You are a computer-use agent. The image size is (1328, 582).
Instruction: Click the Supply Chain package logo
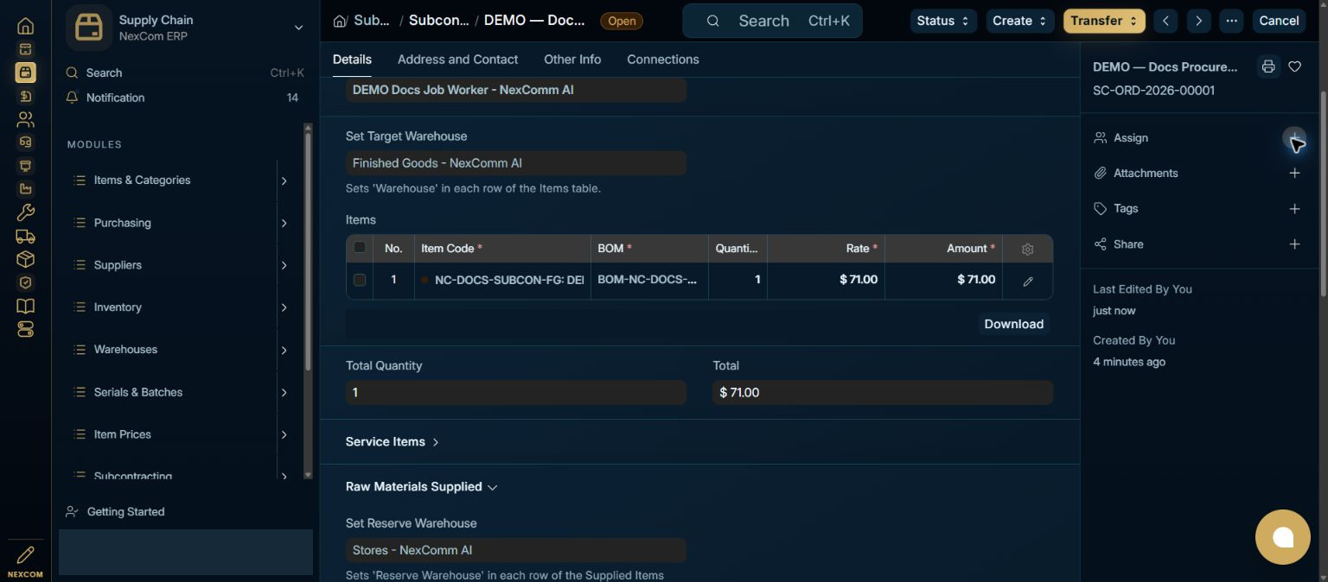click(89, 28)
